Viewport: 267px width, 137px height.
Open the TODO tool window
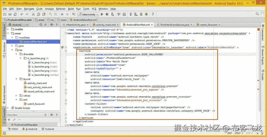click(x=13, y=129)
